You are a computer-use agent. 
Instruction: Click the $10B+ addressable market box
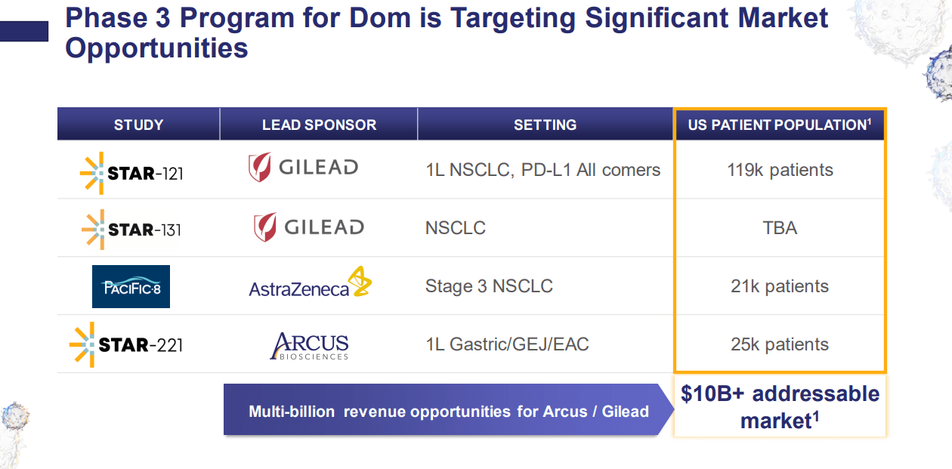click(x=780, y=408)
